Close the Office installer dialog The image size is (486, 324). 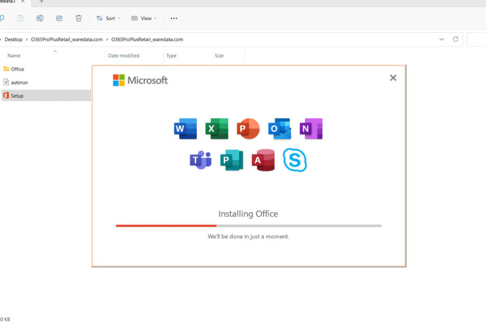tap(393, 78)
